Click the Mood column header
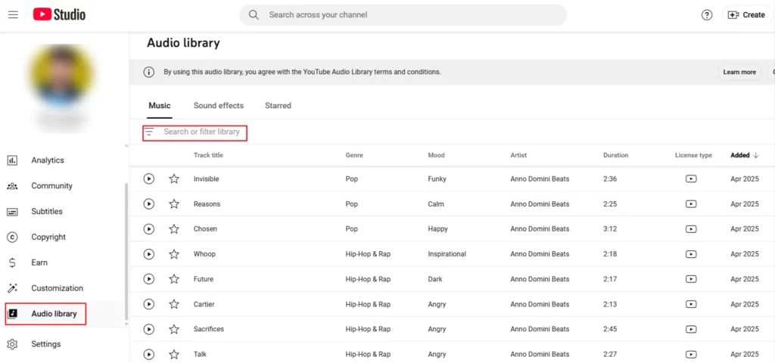 click(437, 155)
